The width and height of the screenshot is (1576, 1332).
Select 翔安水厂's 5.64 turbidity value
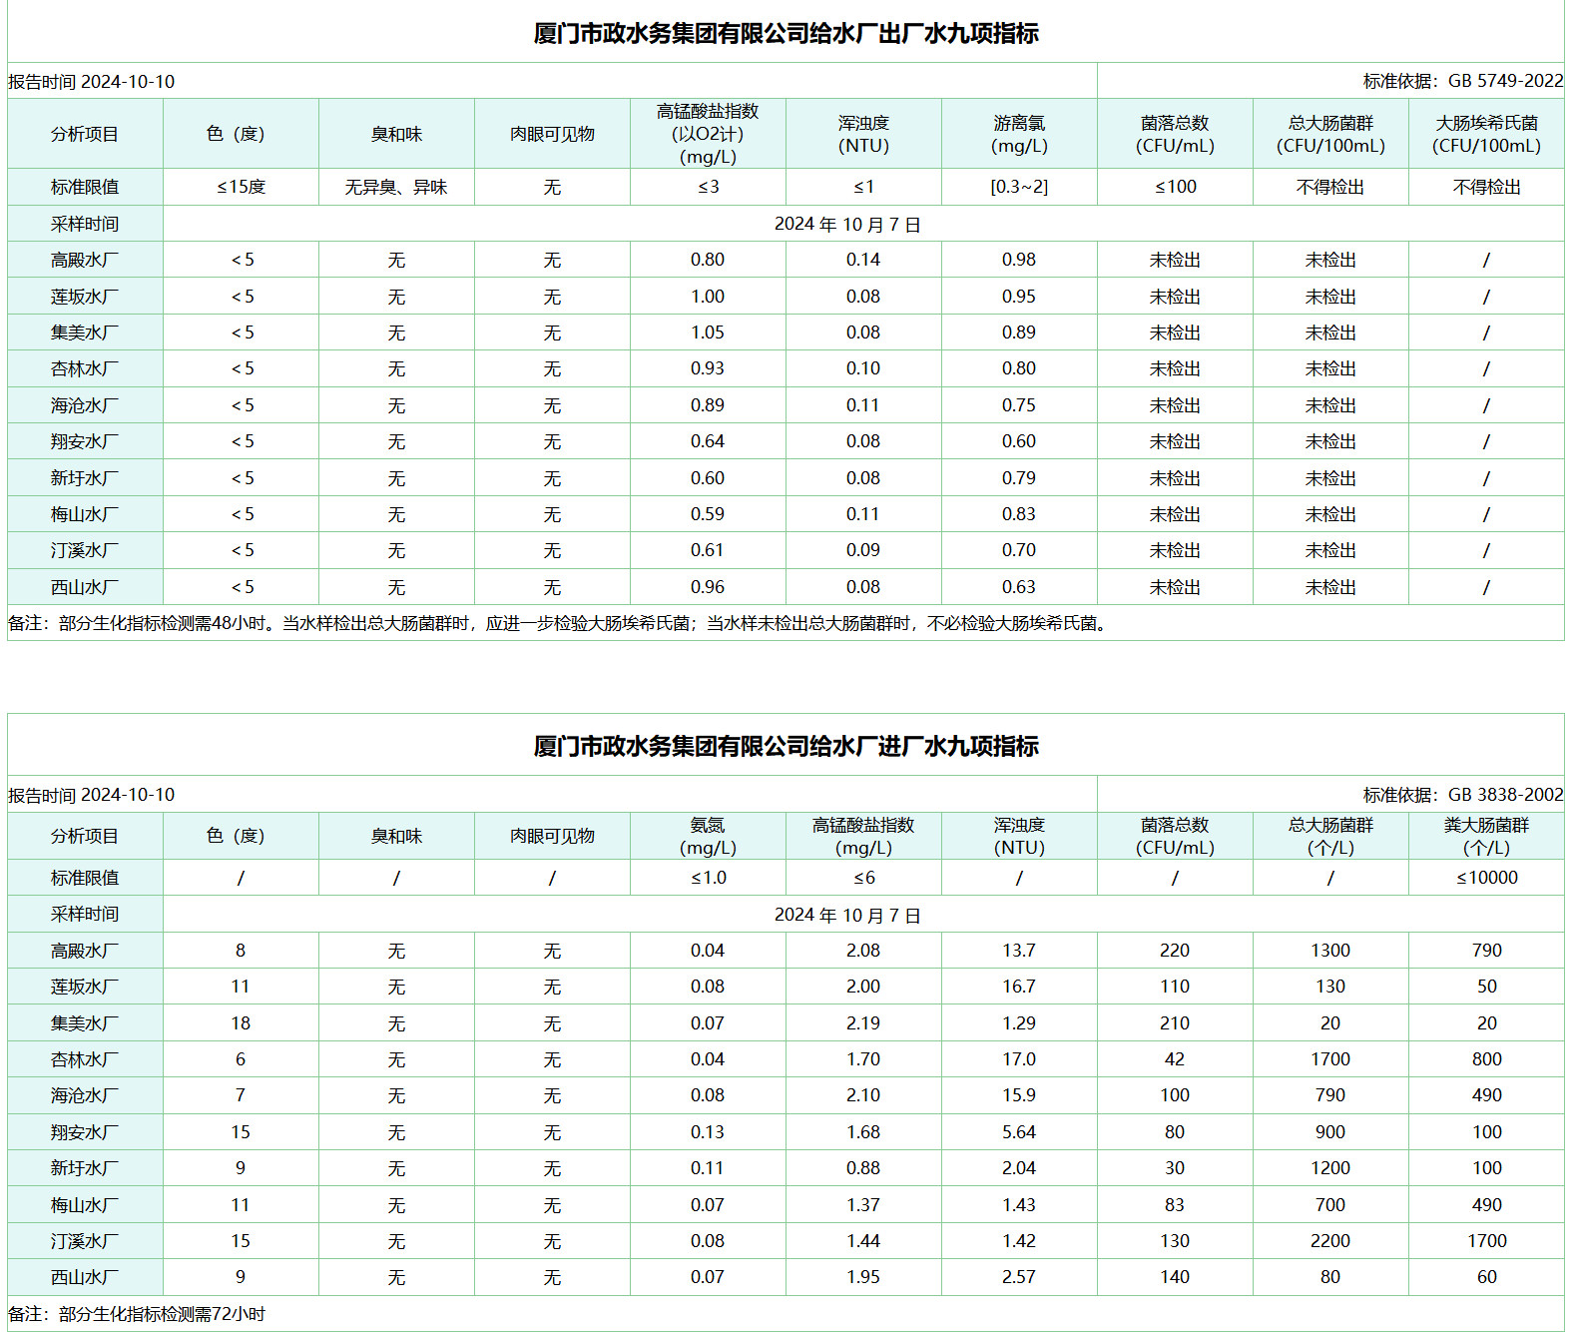coord(1019,1132)
